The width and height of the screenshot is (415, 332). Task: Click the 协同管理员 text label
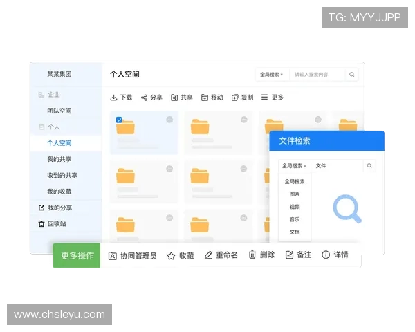click(x=138, y=256)
